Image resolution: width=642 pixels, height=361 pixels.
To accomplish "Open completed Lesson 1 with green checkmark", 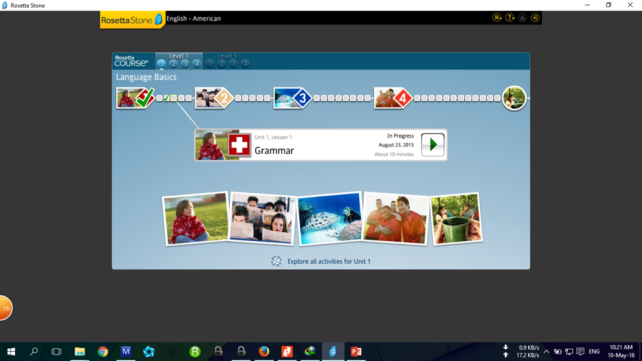I will pos(136,98).
